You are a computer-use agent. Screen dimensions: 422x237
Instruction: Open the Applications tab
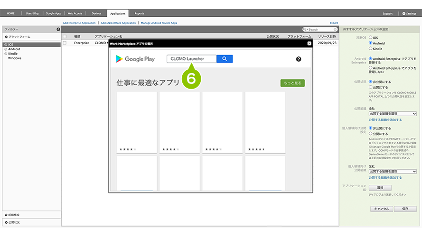pos(118,13)
